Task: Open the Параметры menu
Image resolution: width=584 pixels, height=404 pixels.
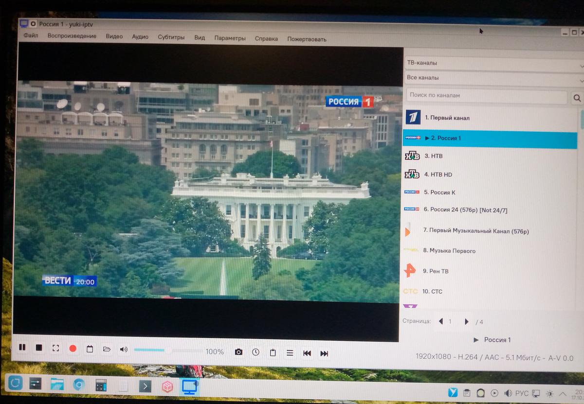Action: tap(230, 38)
